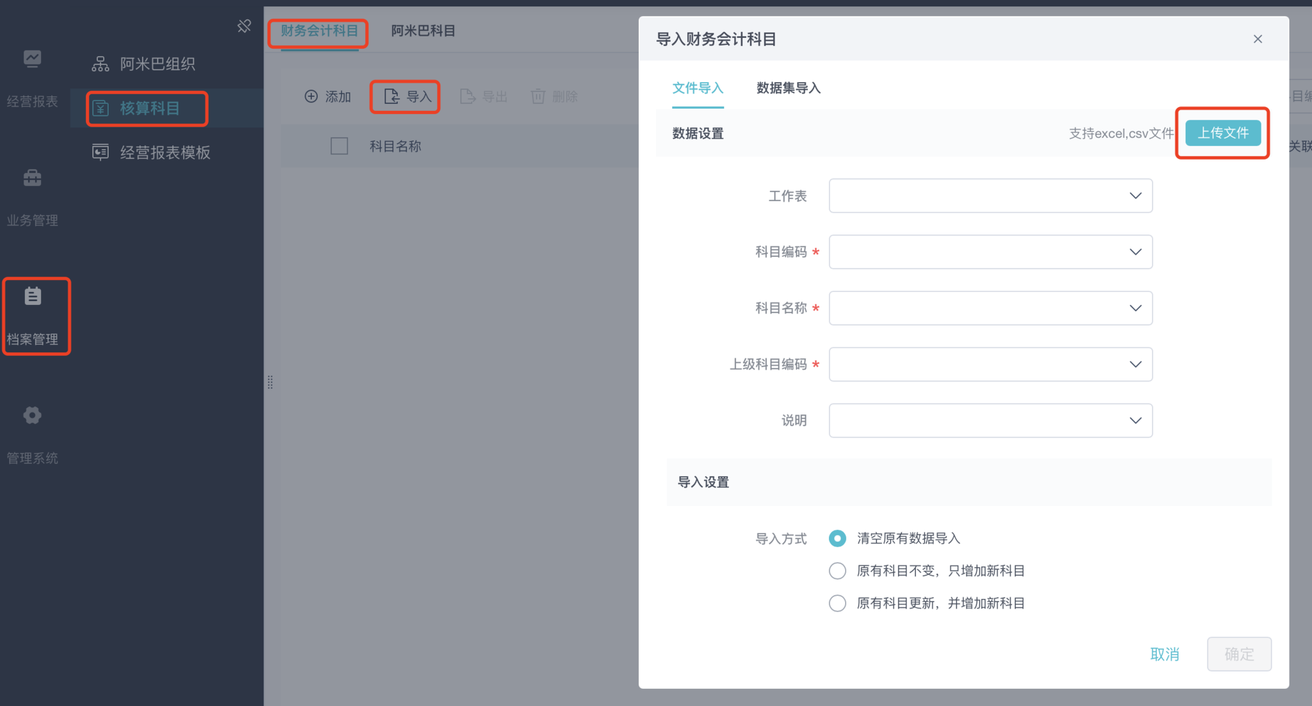The height and width of the screenshot is (706, 1312).
Task: Check the header checkbox beside 科目名称
Action: [339, 146]
